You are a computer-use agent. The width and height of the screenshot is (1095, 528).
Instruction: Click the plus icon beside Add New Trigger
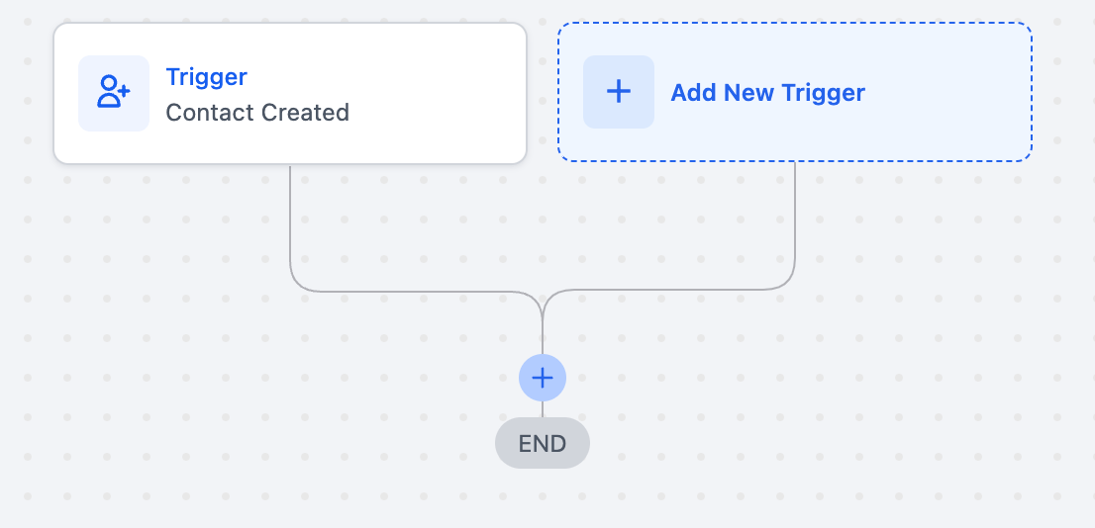tap(619, 92)
